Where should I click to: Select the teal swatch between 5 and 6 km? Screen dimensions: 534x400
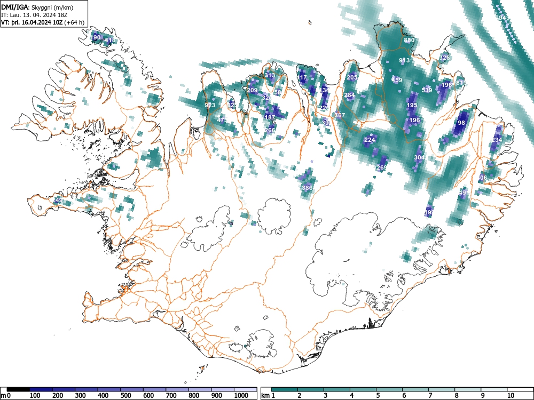(389, 389)
